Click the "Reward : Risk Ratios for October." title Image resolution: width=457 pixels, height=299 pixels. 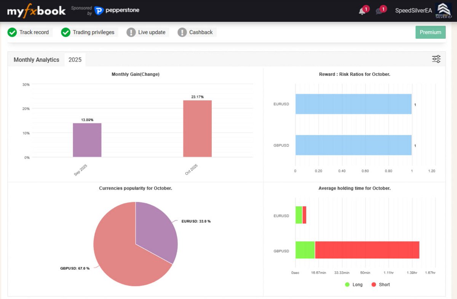355,74
